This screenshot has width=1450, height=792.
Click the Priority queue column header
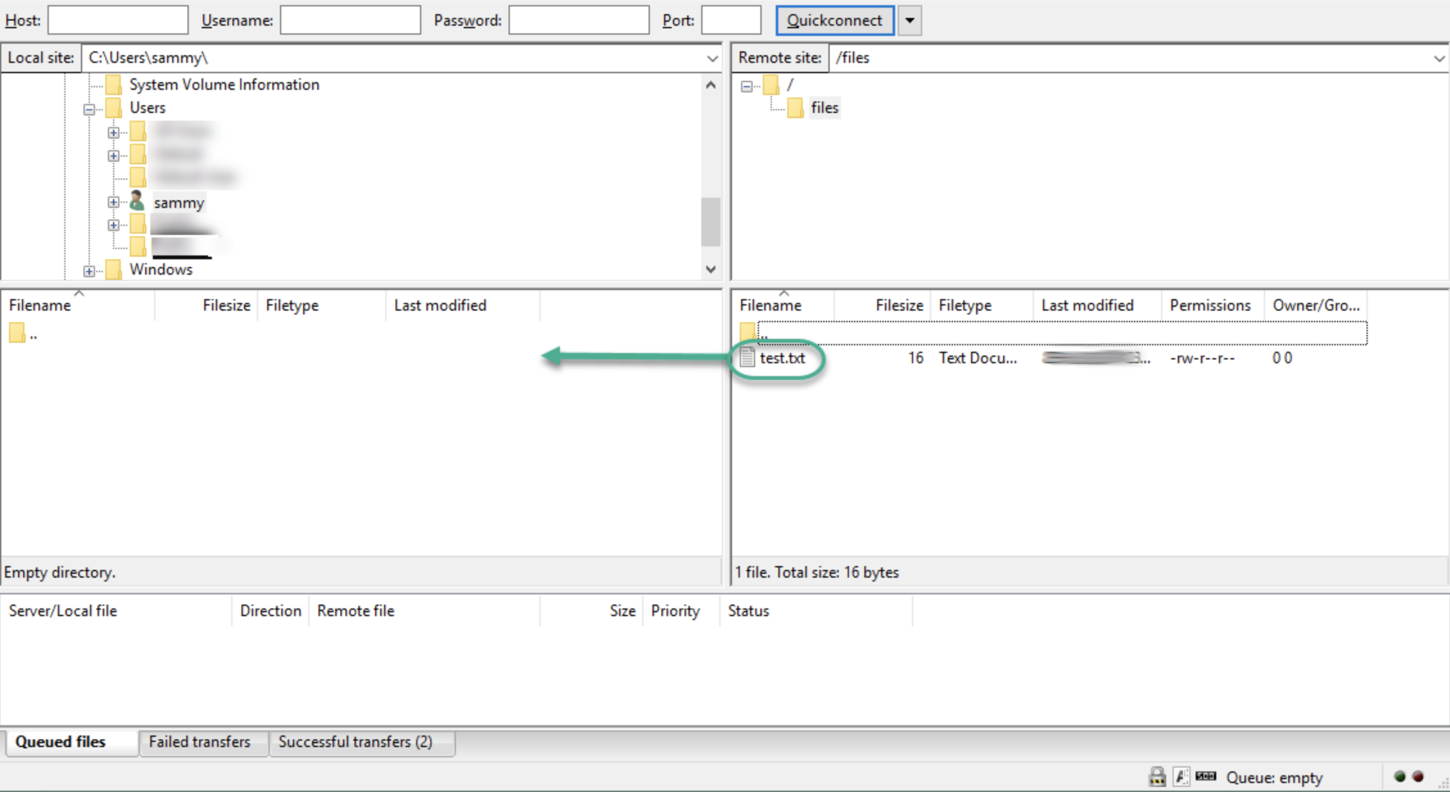tap(681, 610)
